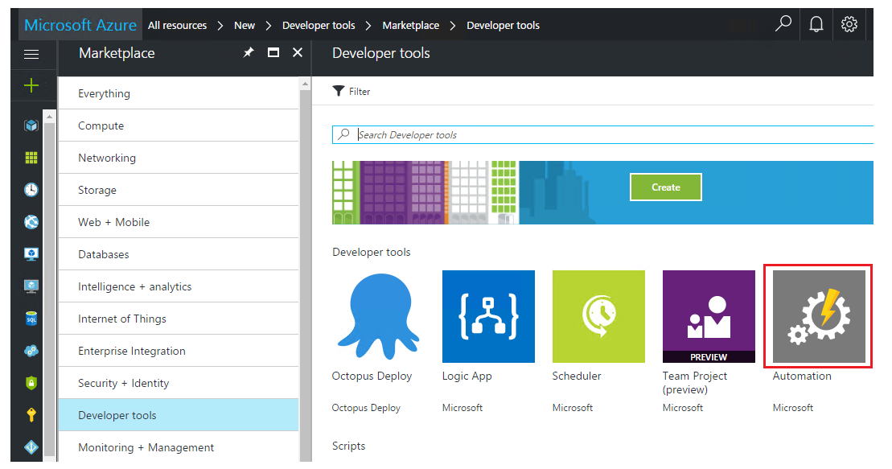Open the yellow-green grid All resources icon

coord(31,158)
